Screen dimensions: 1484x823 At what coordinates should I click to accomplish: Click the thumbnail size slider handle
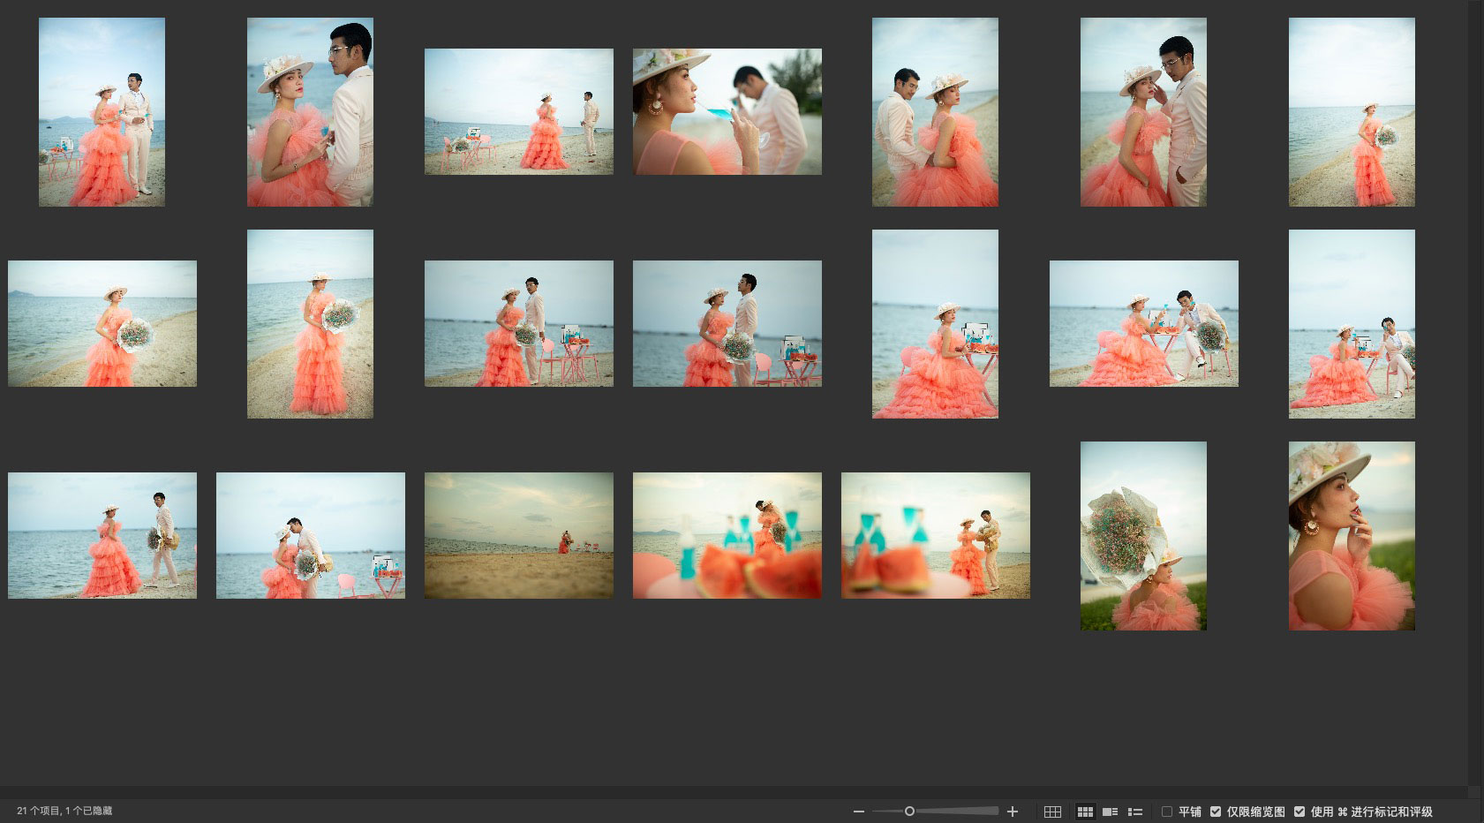(909, 811)
